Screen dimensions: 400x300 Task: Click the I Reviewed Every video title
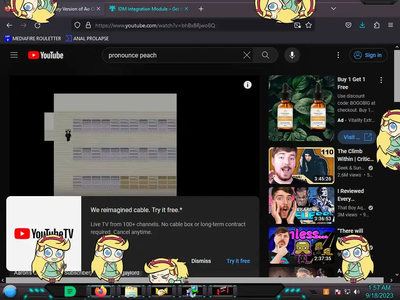[350, 195]
